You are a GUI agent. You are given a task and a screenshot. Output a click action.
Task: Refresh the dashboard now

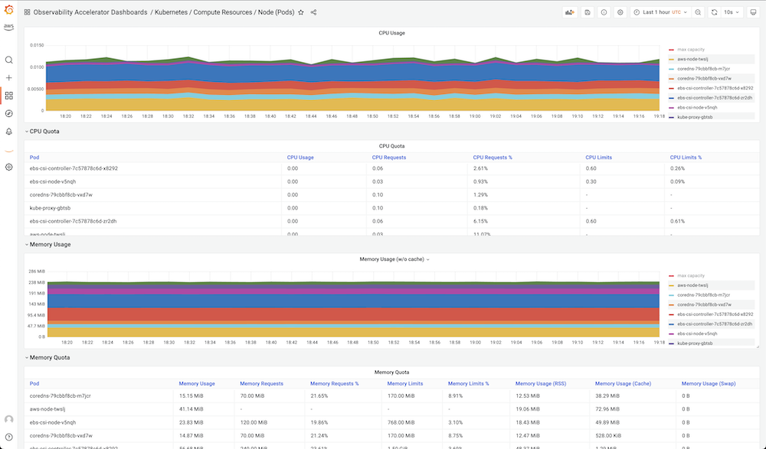[x=714, y=12]
